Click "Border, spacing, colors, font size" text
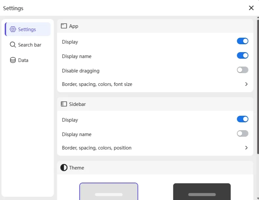This screenshot has height=200, width=259. [x=97, y=84]
